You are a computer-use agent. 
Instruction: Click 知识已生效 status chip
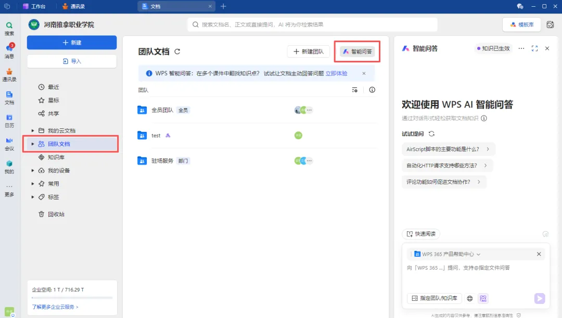pyautogui.click(x=493, y=48)
